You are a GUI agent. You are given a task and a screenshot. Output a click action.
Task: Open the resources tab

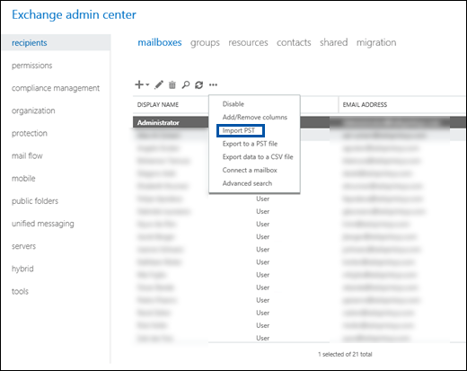point(248,42)
